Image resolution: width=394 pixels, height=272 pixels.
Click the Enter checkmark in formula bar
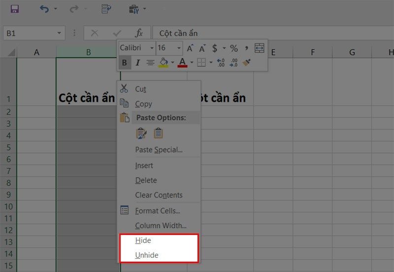point(117,33)
